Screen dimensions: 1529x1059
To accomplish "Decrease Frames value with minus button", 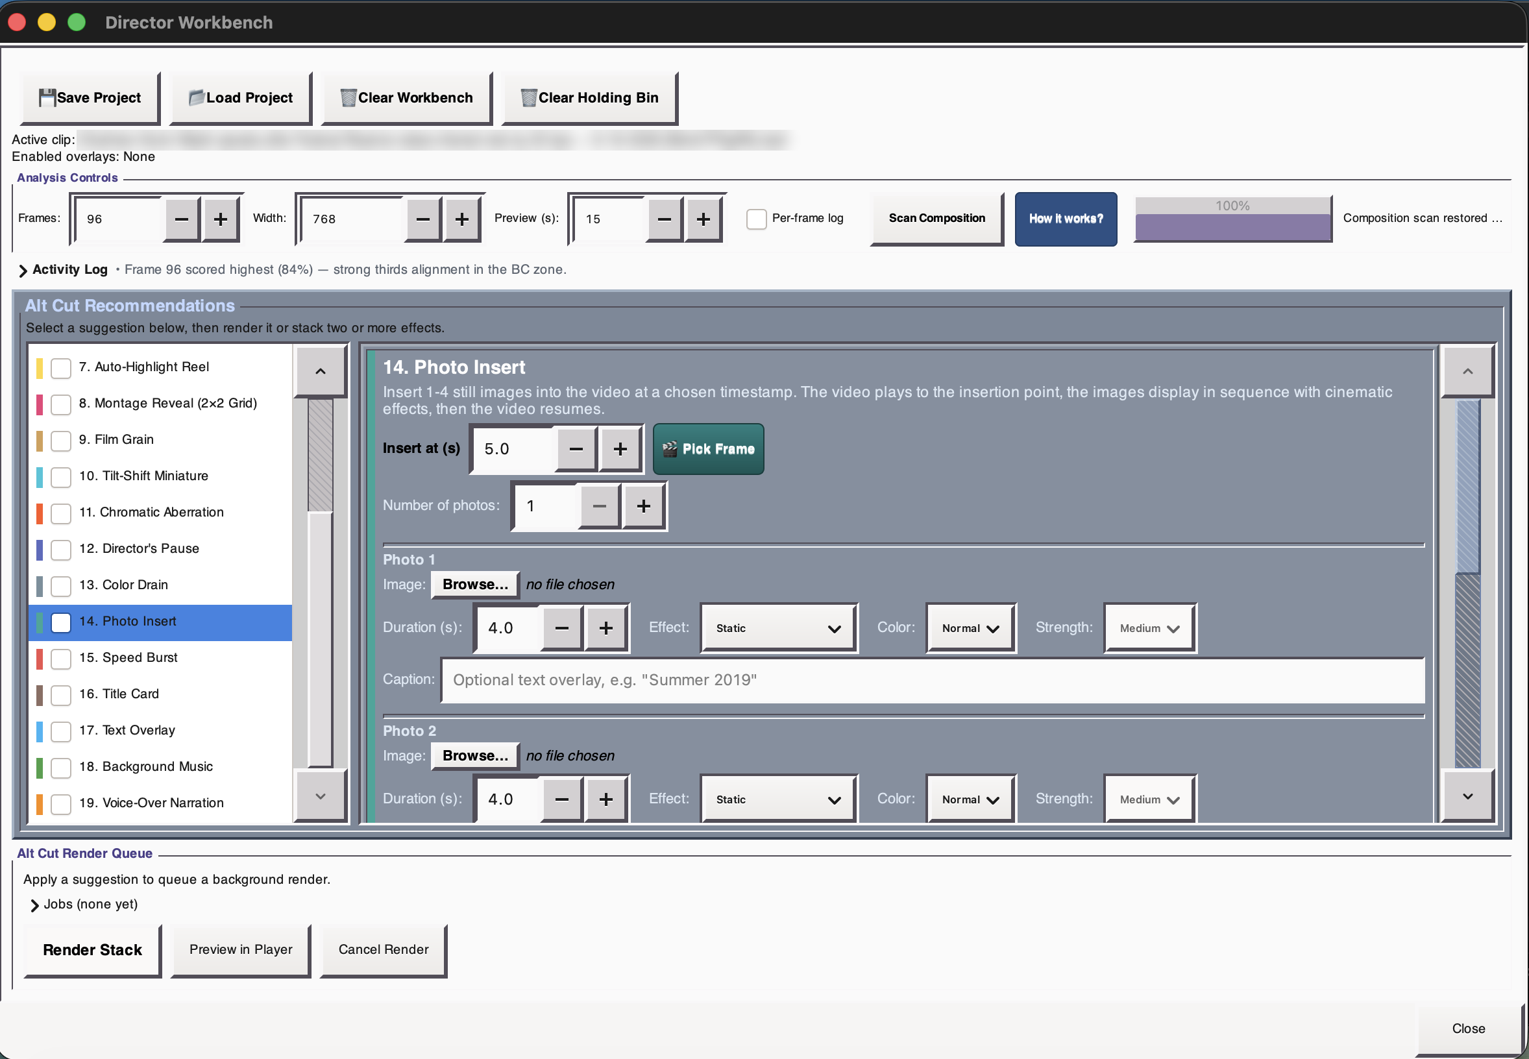I will [182, 219].
